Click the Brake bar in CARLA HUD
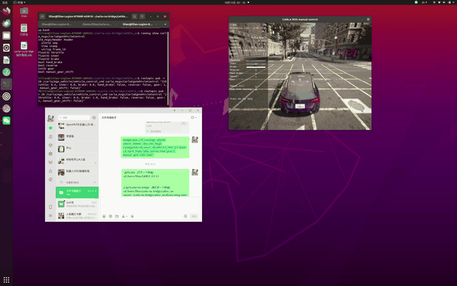Screen dimensions: 457x286 click(256, 66)
